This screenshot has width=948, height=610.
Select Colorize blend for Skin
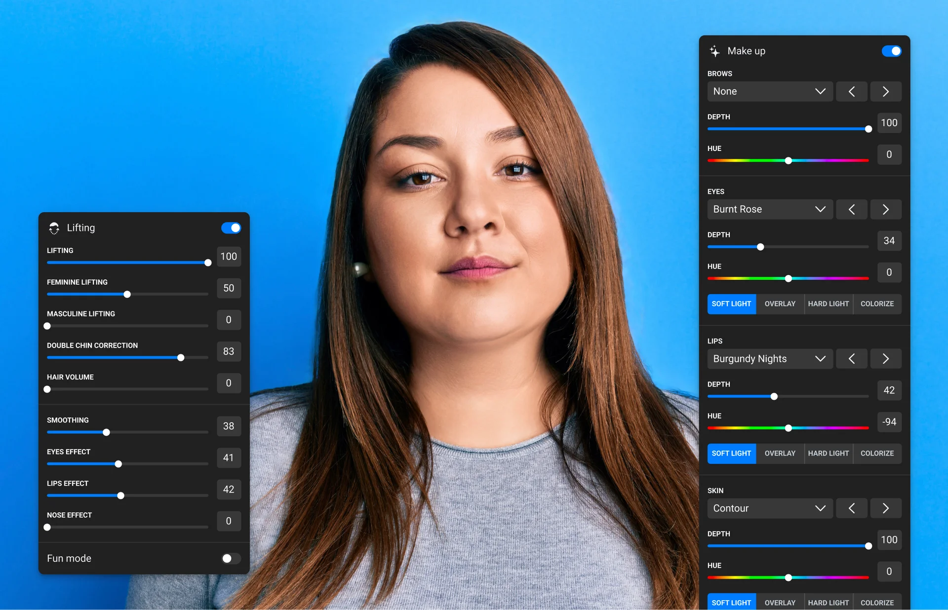[x=877, y=602]
